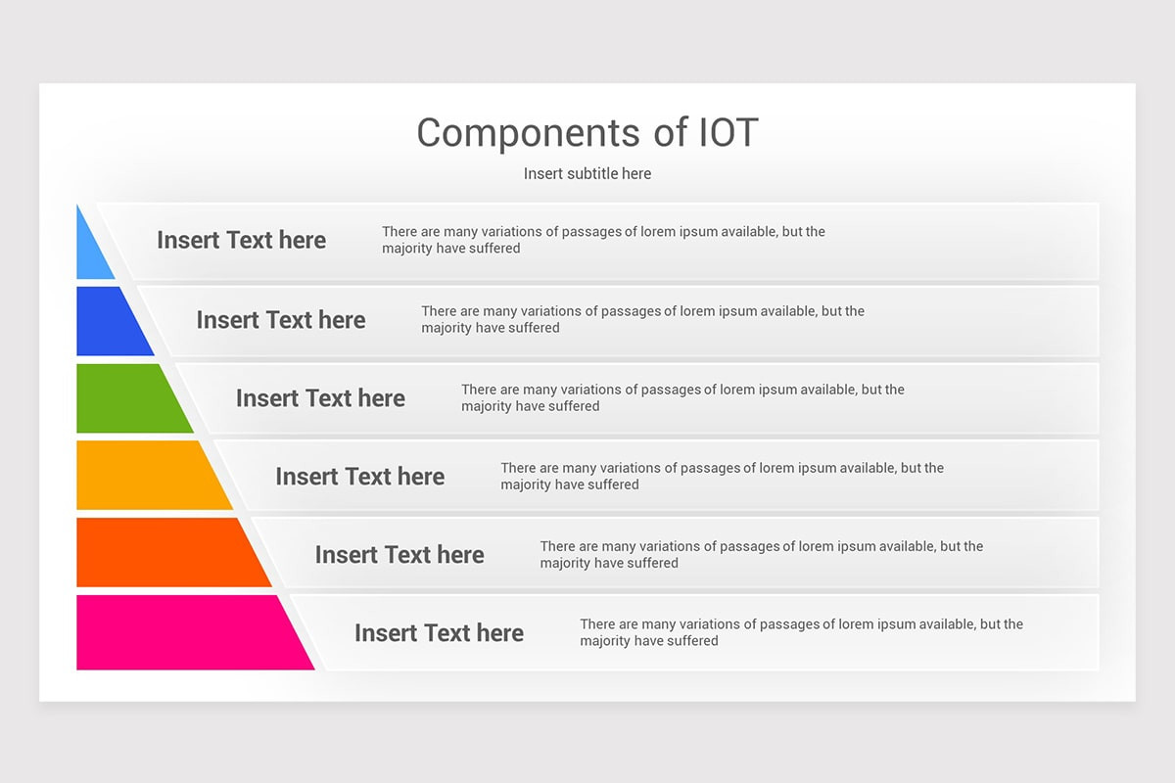Select the green pyramid segment
The image size is (1175, 783).
tap(127, 398)
